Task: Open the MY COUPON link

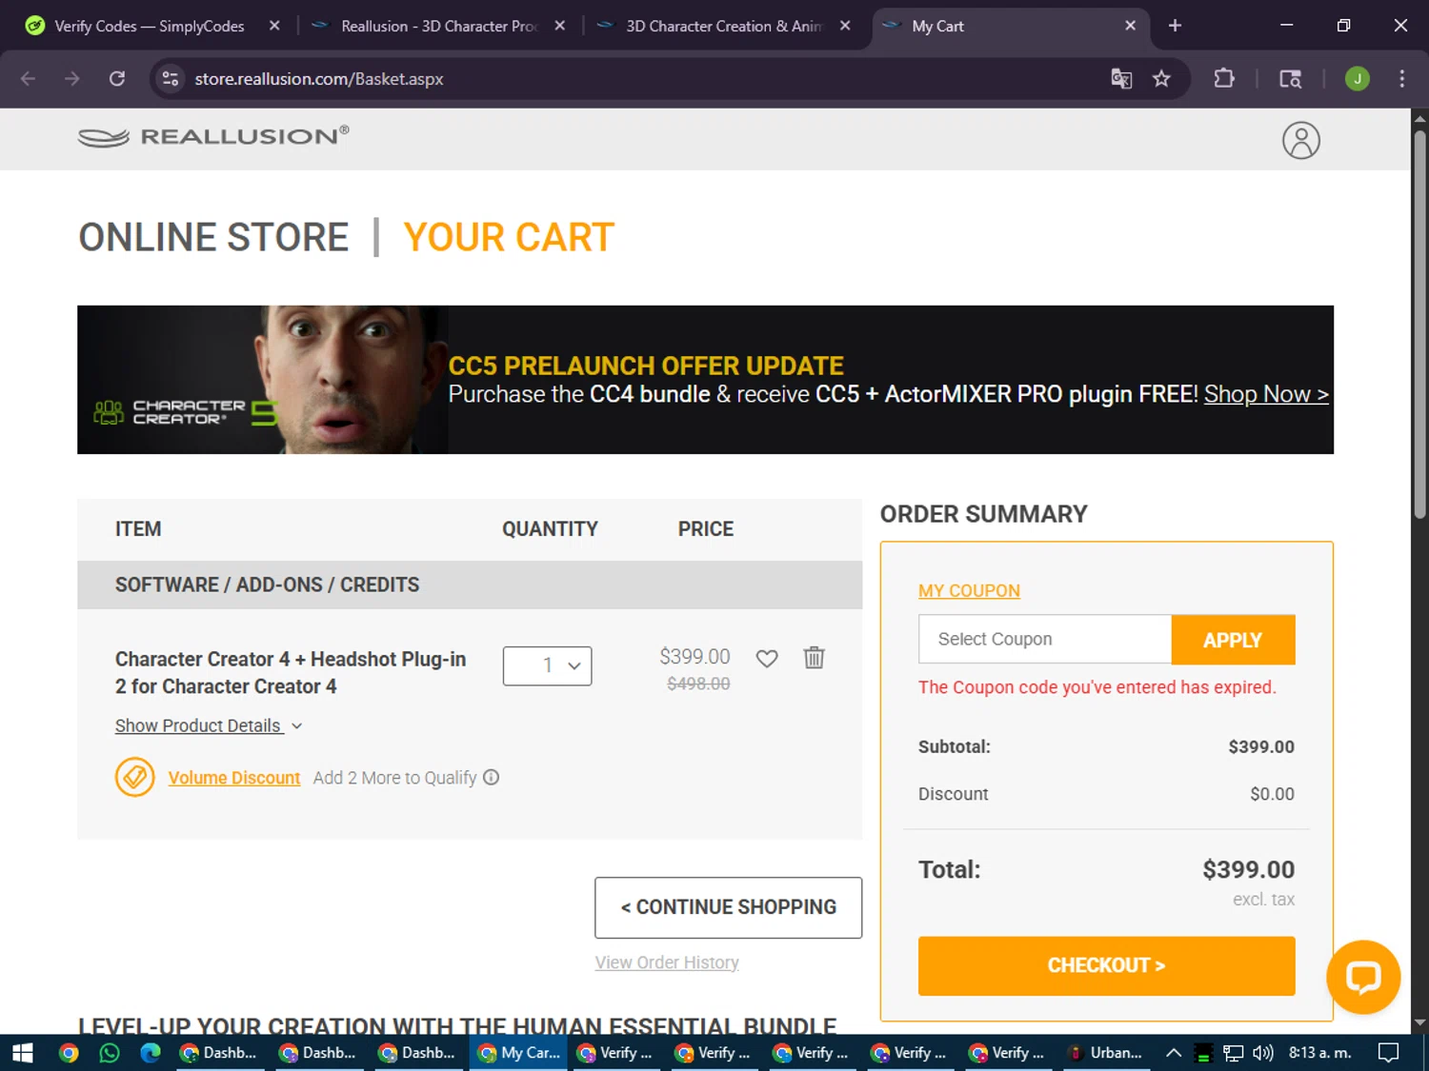Action: pos(969,590)
